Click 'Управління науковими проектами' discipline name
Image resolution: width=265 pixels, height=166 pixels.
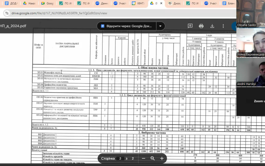61,88
